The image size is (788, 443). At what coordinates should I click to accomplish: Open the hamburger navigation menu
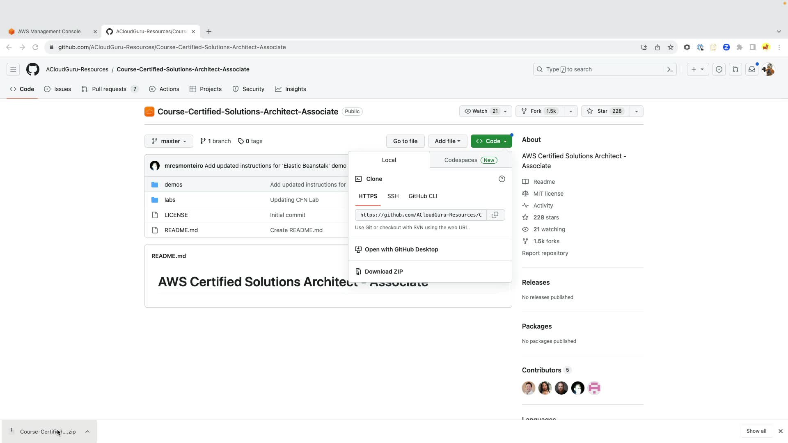pos(13,69)
